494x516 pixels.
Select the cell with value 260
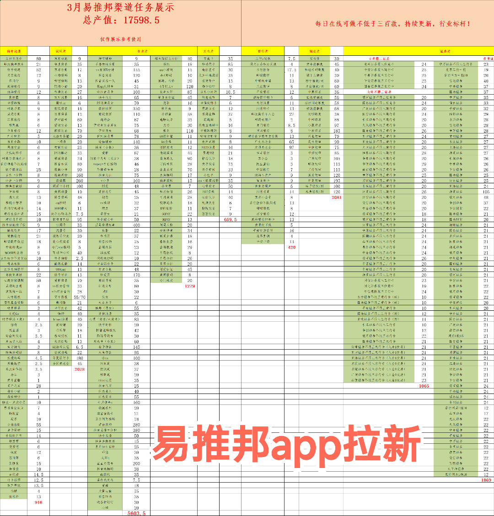pos(80,181)
